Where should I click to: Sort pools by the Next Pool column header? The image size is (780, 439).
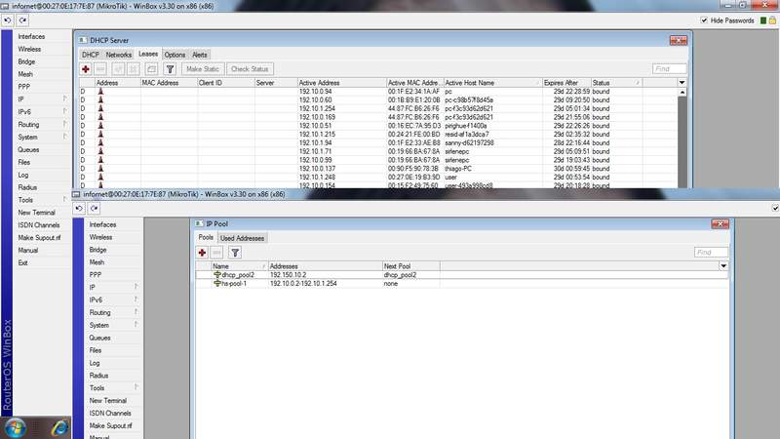tap(410, 266)
